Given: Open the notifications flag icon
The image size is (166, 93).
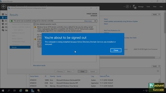Looking at the screenshot, I should pyautogui.click(x=134, y=7).
